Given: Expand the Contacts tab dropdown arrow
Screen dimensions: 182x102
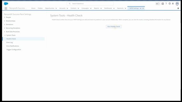Looking at the screenshot, I should point(78,8).
